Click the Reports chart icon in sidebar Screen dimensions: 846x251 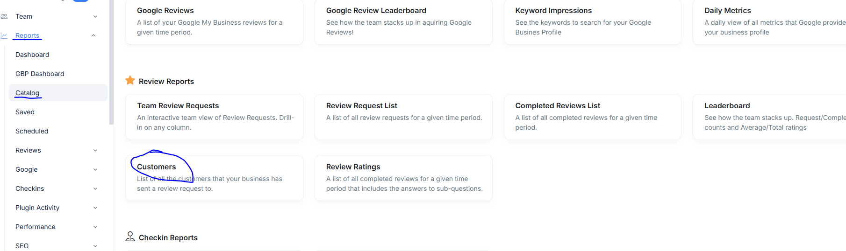[4, 35]
